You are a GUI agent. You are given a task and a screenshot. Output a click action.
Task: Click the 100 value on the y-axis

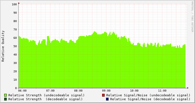pyautogui.click(x=14, y=4)
